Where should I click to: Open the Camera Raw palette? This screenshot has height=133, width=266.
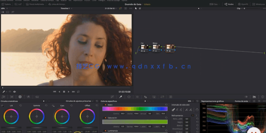(3, 97)
